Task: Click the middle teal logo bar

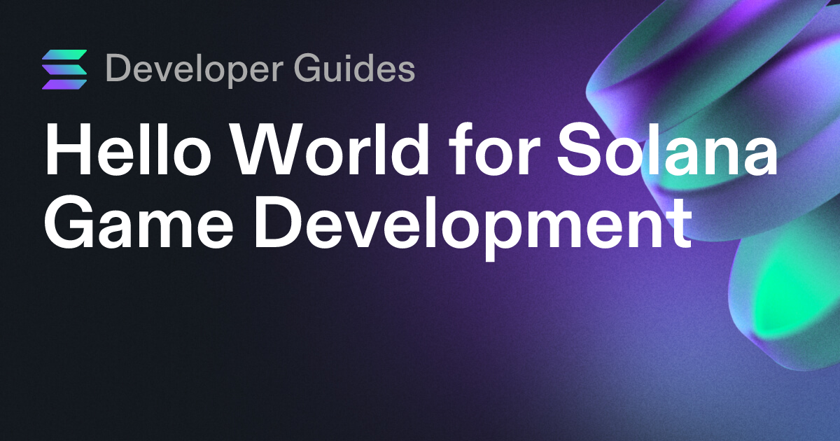Action: pos(64,69)
